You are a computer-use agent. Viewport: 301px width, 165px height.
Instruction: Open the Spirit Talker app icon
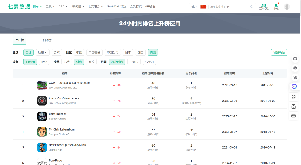tap(42, 116)
